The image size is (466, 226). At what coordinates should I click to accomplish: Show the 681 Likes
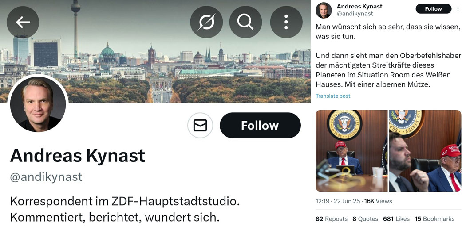[x=396, y=219]
